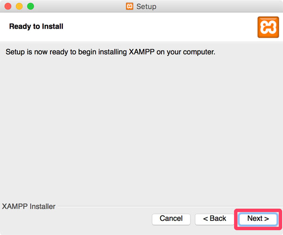283x235 pixels.
Task: Cancel the XAMPP installation
Action: pyautogui.click(x=171, y=219)
